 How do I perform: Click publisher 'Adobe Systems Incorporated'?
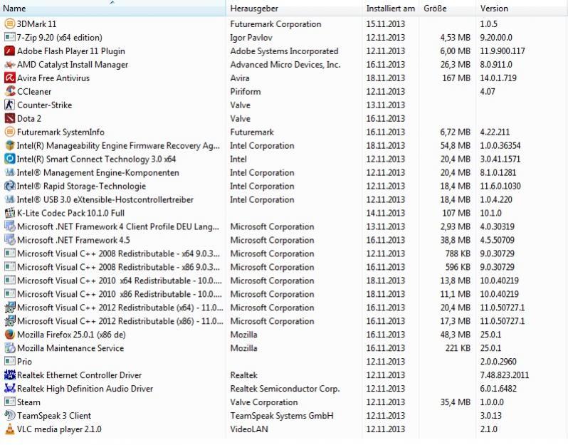coord(285,51)
